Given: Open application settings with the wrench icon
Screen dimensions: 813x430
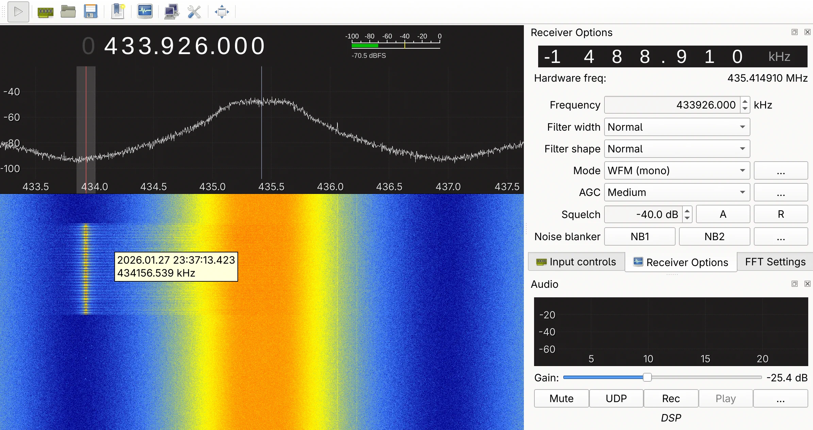Looking at the screenshot, I should point(194,12).
